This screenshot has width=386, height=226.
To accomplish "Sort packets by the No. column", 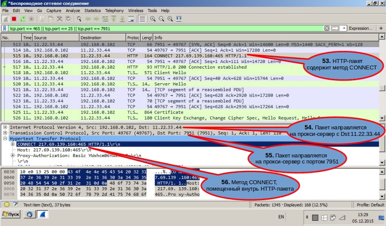I will click(x=11, y=38).
